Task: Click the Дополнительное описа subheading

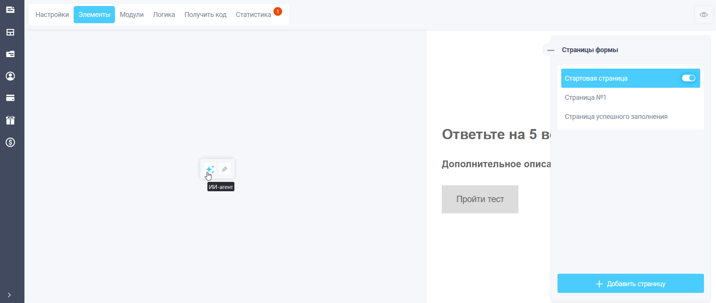Action: pos(496,164)
